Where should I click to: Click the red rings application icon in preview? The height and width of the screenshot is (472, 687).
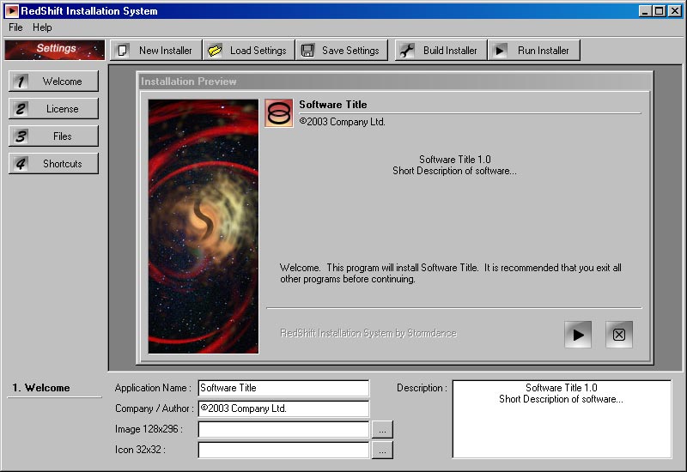[x=278, y=113]
